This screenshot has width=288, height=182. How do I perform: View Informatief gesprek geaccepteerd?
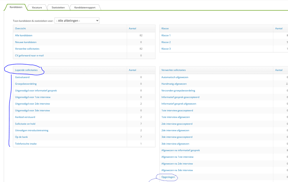point(180,97)
